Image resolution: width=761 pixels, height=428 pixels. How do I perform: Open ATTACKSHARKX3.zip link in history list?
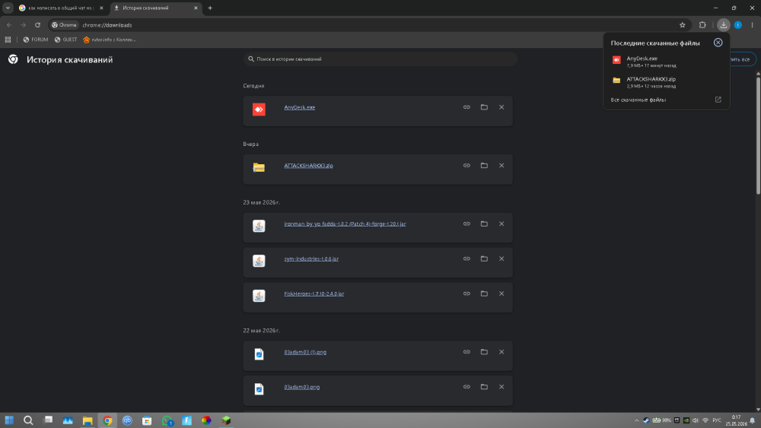308,166
